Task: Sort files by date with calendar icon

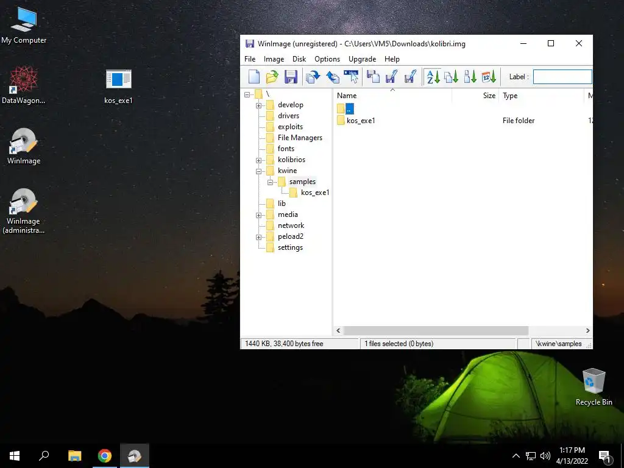Action: click(489, 76)
